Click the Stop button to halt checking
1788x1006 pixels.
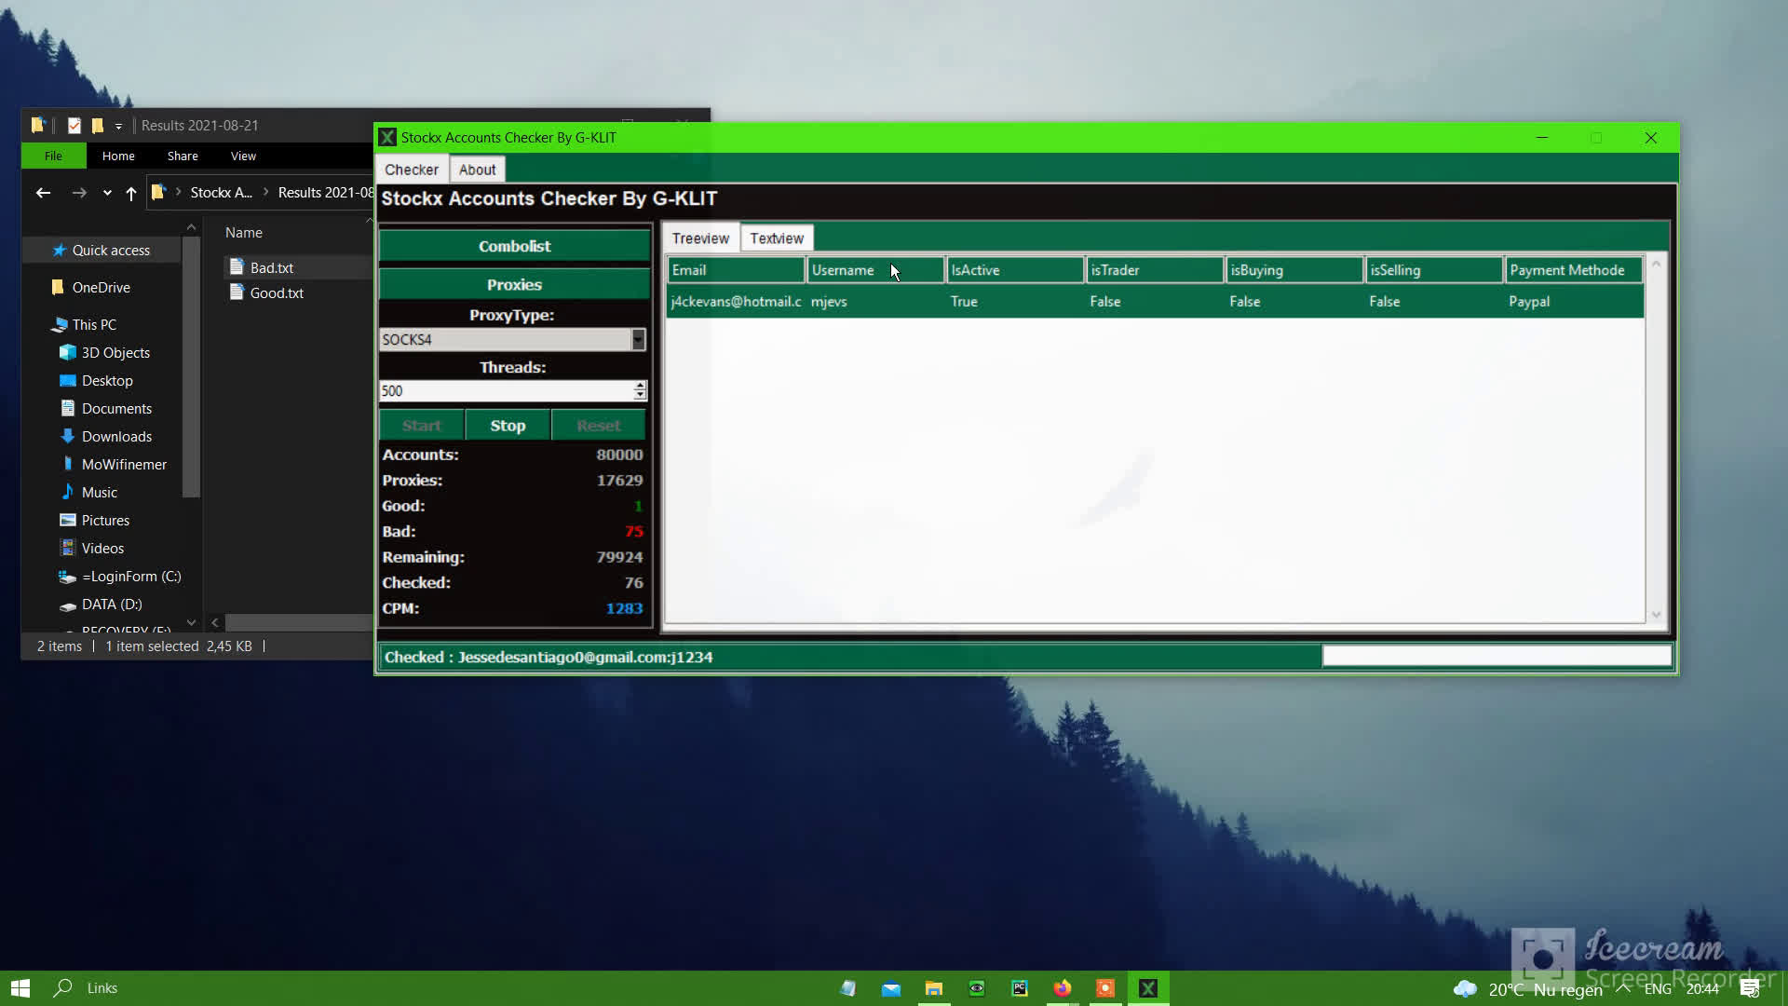coord(507,424)
